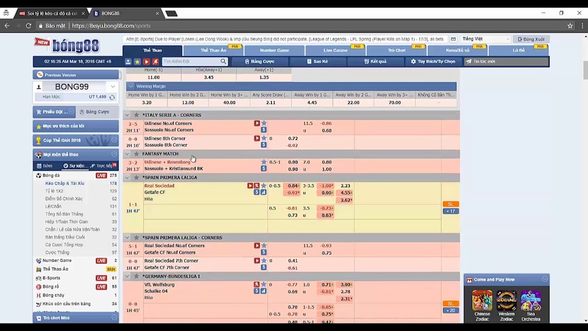Open Bảng Cược in the top toolbar

(260, 62)
